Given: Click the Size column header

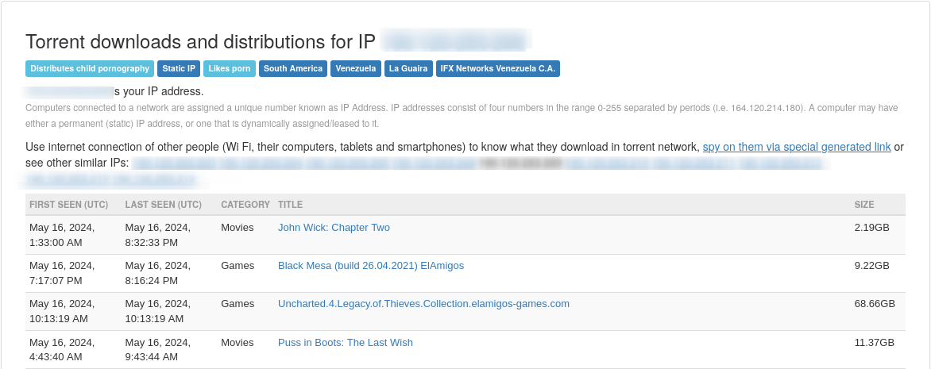Looking at the screenshot, I should pos(864,205).
